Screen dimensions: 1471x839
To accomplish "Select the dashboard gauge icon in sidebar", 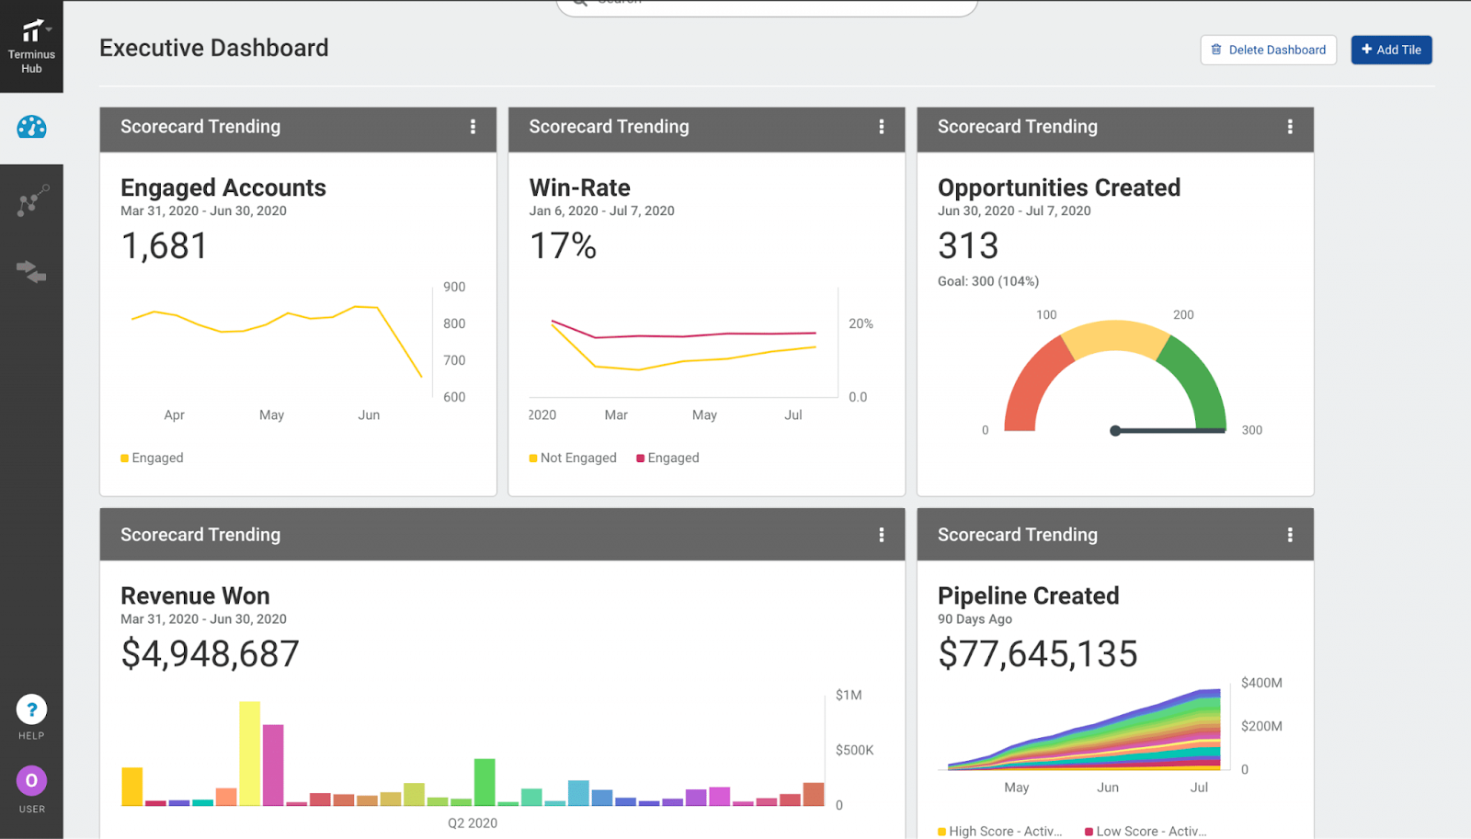I will [x=31, y=128].
